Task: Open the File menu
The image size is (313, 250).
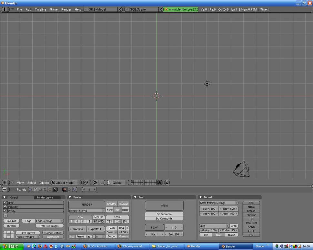Action: [19, 9]
